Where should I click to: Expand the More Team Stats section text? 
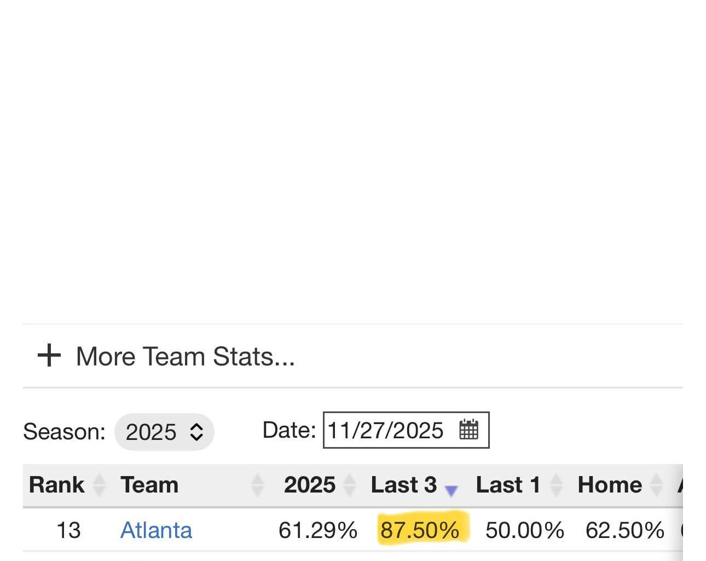[x=185, y=357]
